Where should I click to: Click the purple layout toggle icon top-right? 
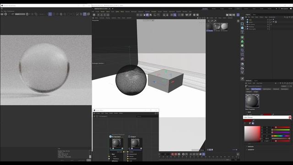(238, 15)
